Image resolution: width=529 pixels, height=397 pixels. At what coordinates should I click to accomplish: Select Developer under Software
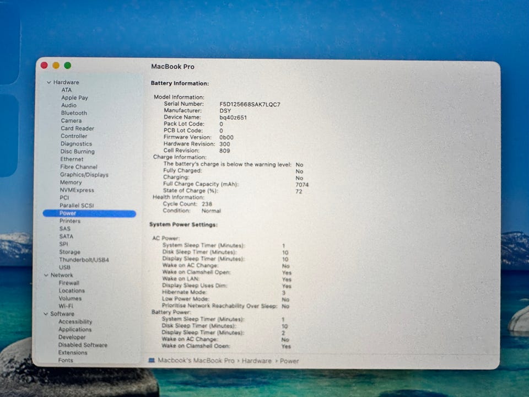point(72,337)
